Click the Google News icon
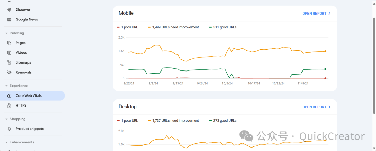 tap(9, 19)
